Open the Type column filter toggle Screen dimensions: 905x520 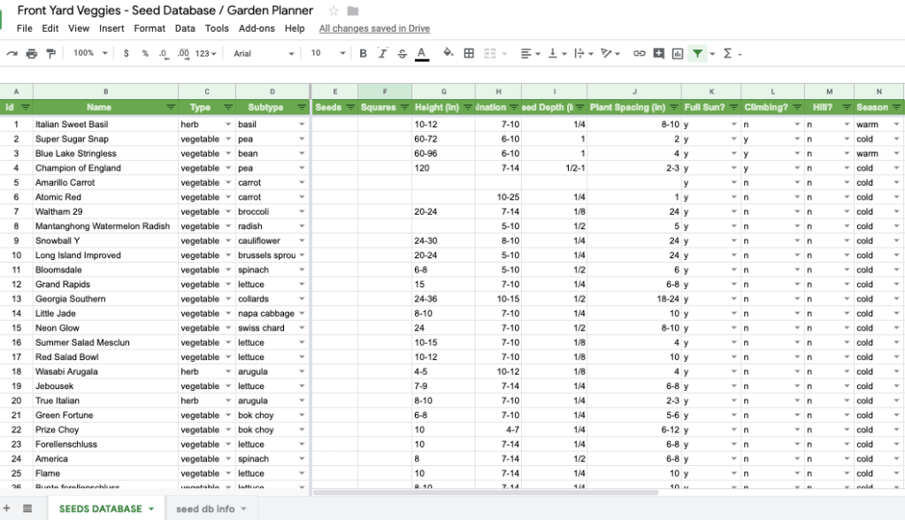(x=228, y=107)
